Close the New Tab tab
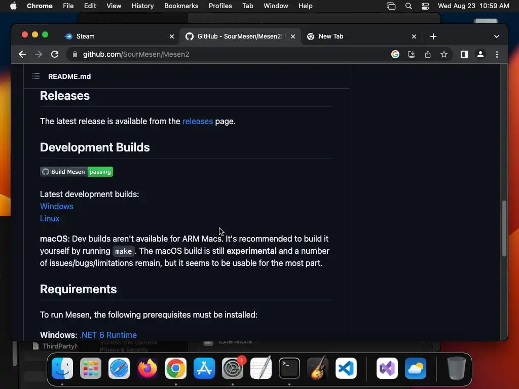 (414, 36)
